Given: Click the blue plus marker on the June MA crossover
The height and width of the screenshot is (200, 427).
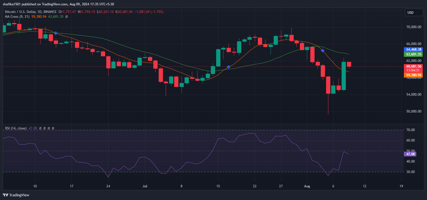Looking at the screenshot, I should point(56,33).
